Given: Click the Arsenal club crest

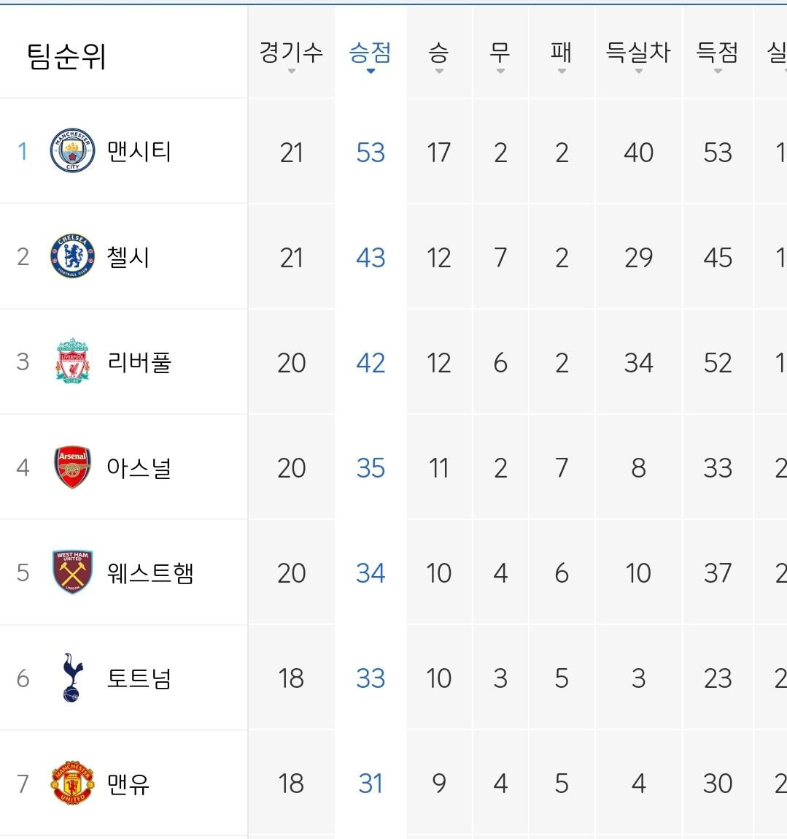Looking at the screenshot, I should [72, 467].
